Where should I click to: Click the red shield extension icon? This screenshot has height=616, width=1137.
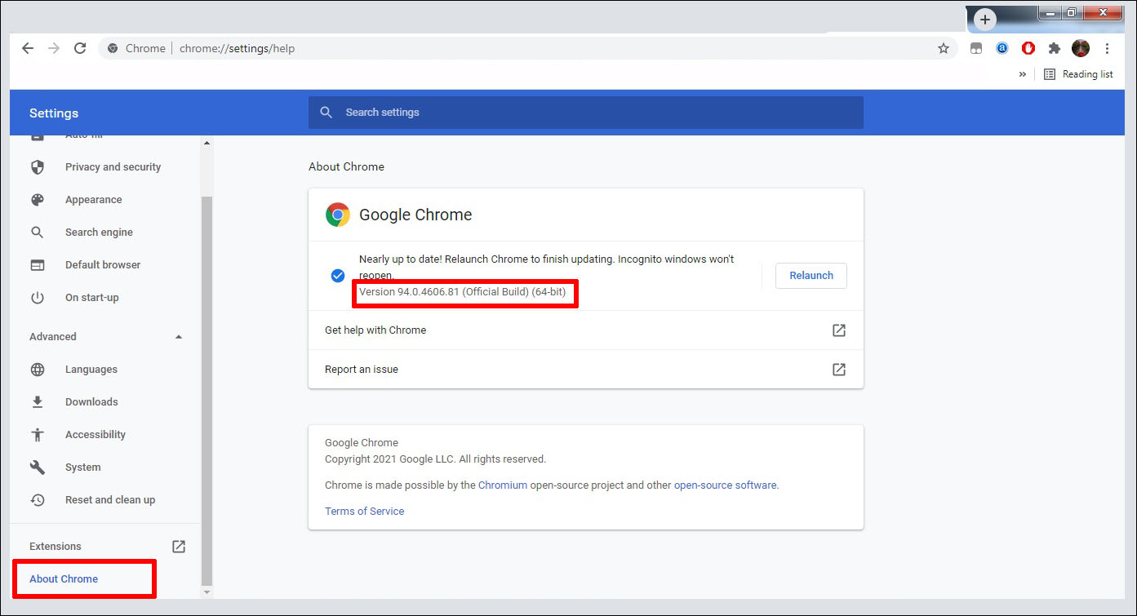(1028, 48)
